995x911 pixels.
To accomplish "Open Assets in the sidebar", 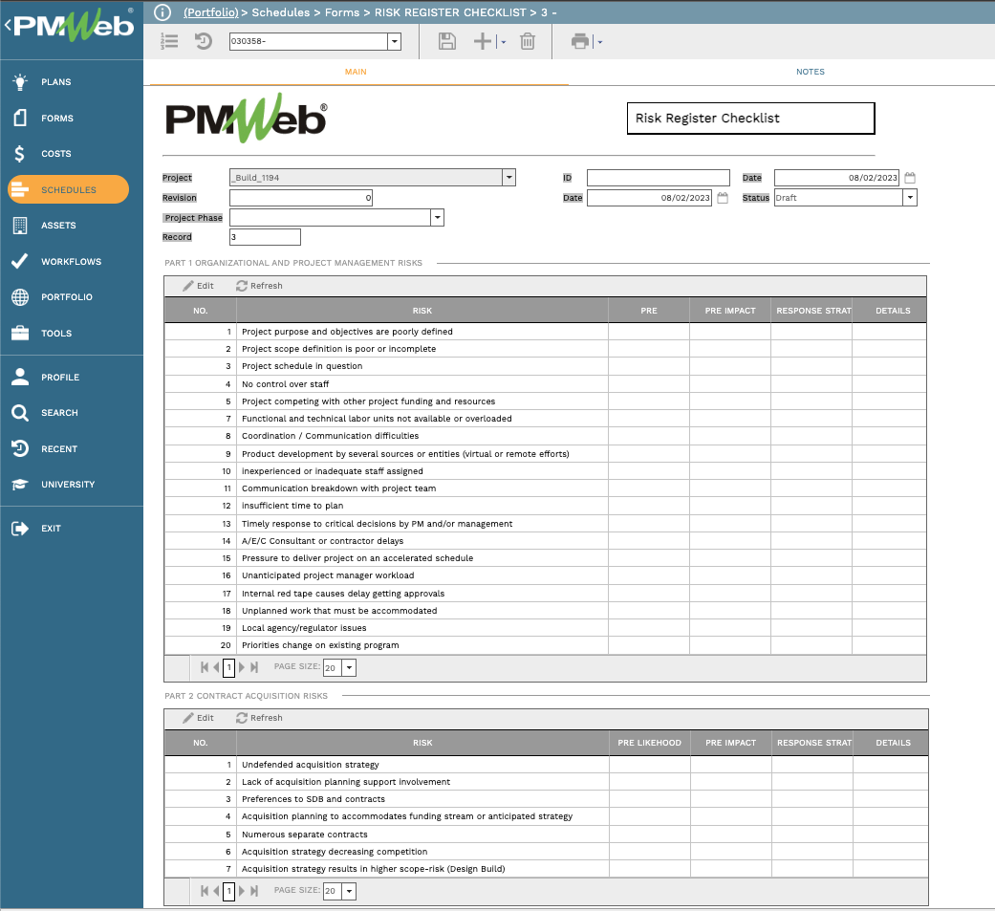I will pyautogui.click(x=58, y=226).
